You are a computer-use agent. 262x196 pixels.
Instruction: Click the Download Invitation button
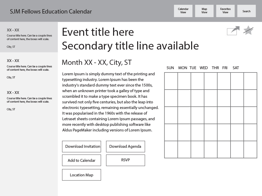pyautogui.click(x=82, y=146)
